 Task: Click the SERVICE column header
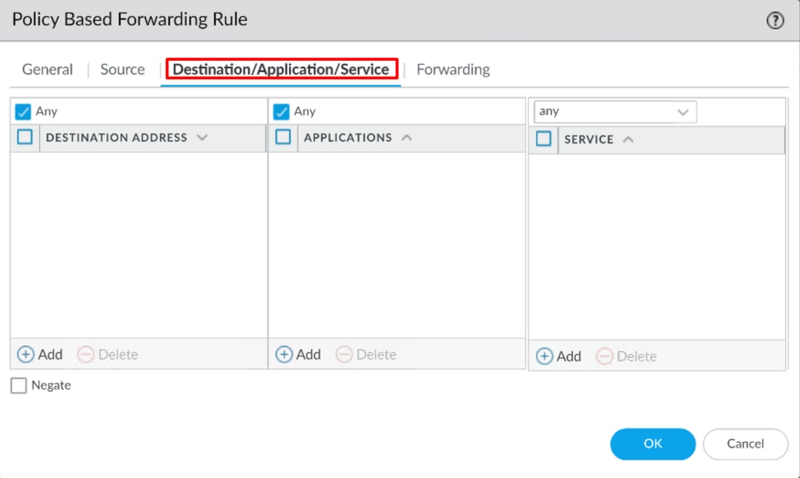tap(589, 139)
